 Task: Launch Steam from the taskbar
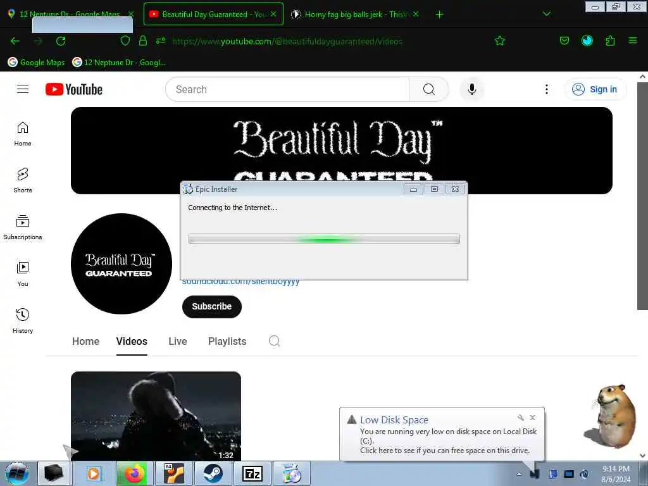coord(213,473)
